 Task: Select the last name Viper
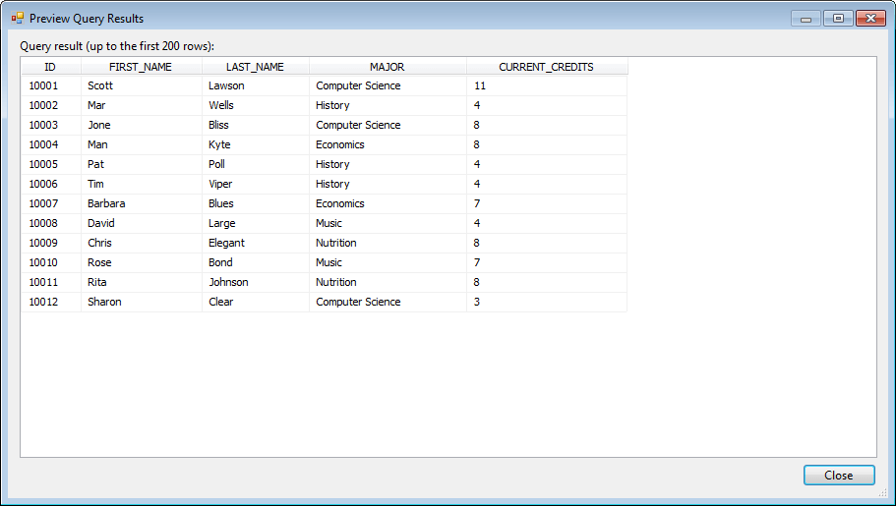(256, 184)
